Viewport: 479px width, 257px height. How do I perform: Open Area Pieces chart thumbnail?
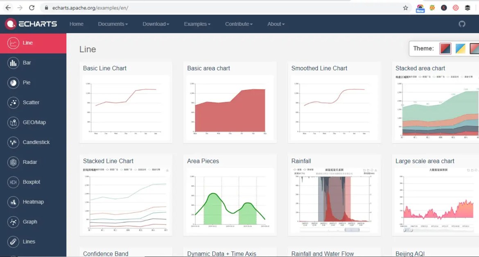coord(230,201)
